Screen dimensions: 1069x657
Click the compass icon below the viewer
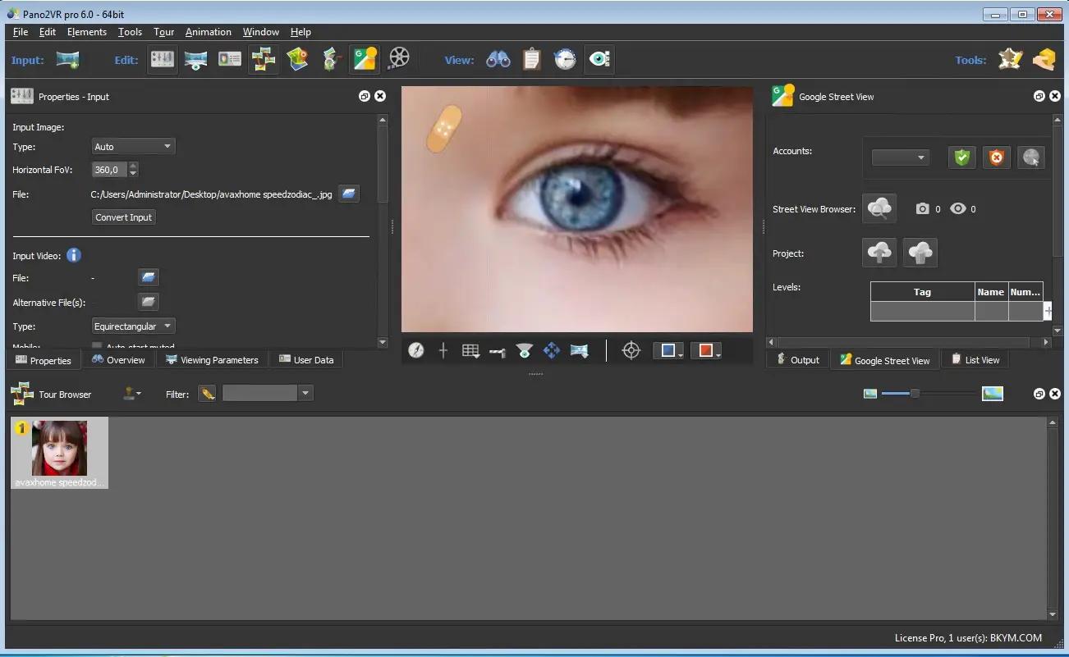click(x=416, y=350)
